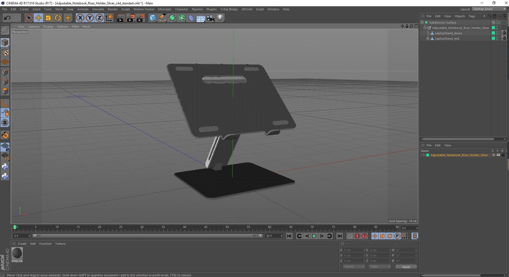509x277 pixels.
Task: Open the material manager Texture menu
Action: click(x=60, y=244)
